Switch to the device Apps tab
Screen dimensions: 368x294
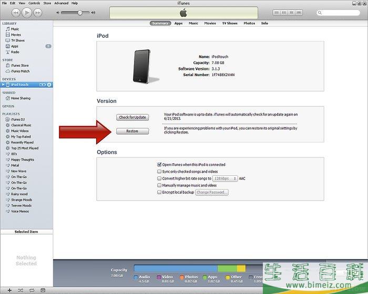(x=178, y=23)
